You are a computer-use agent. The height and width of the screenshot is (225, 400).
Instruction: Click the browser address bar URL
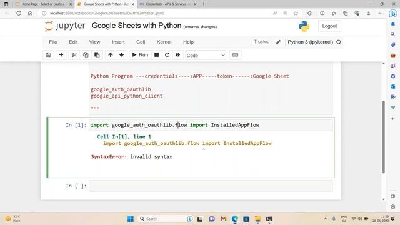[107, 13]
